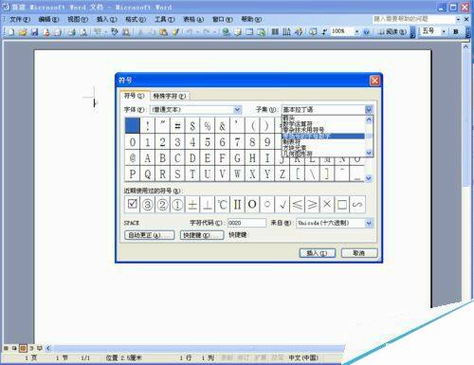Open the 插入 menu in menu bar

pyautogui.click(x=106, y=19)
